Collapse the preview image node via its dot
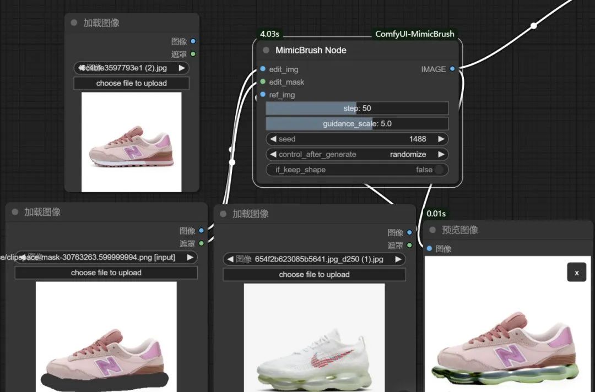595x392 pixels. [432, 230]
